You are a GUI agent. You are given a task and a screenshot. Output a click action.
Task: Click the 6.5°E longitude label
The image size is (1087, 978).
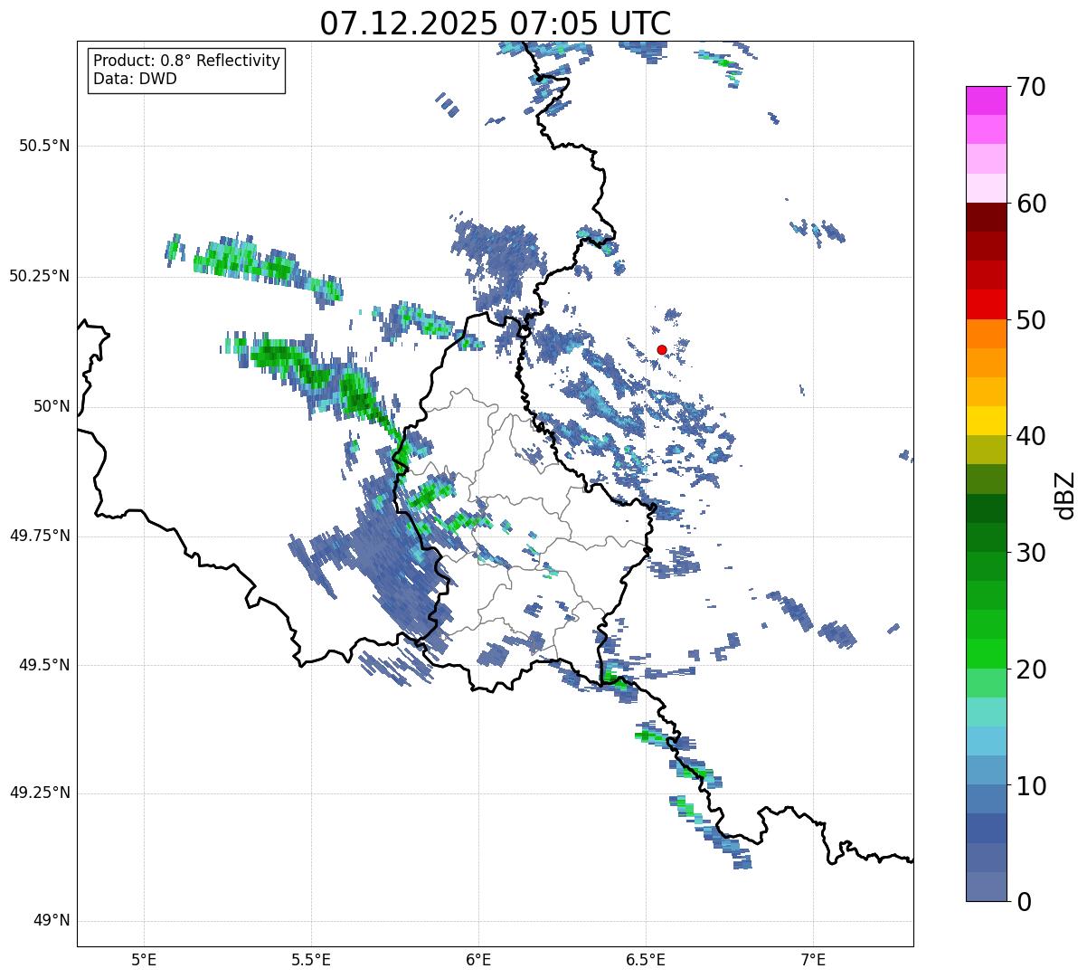646,960
